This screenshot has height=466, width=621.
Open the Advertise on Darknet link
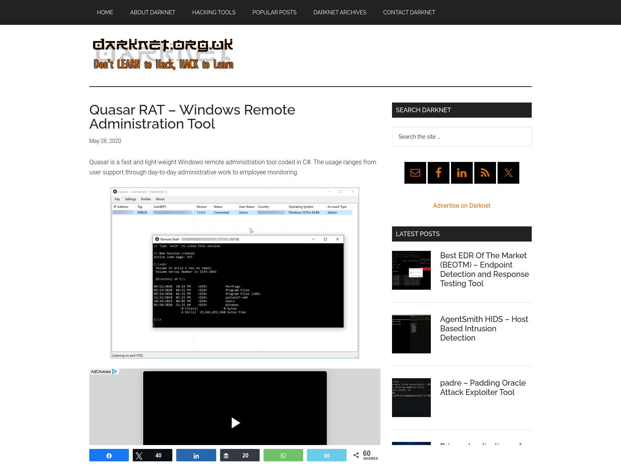click(462, 206)
